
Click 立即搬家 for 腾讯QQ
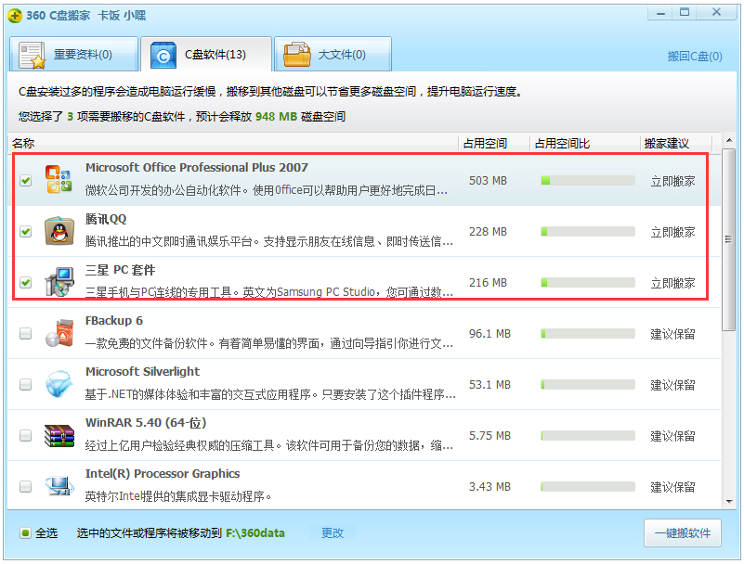(x=672, y=232)
